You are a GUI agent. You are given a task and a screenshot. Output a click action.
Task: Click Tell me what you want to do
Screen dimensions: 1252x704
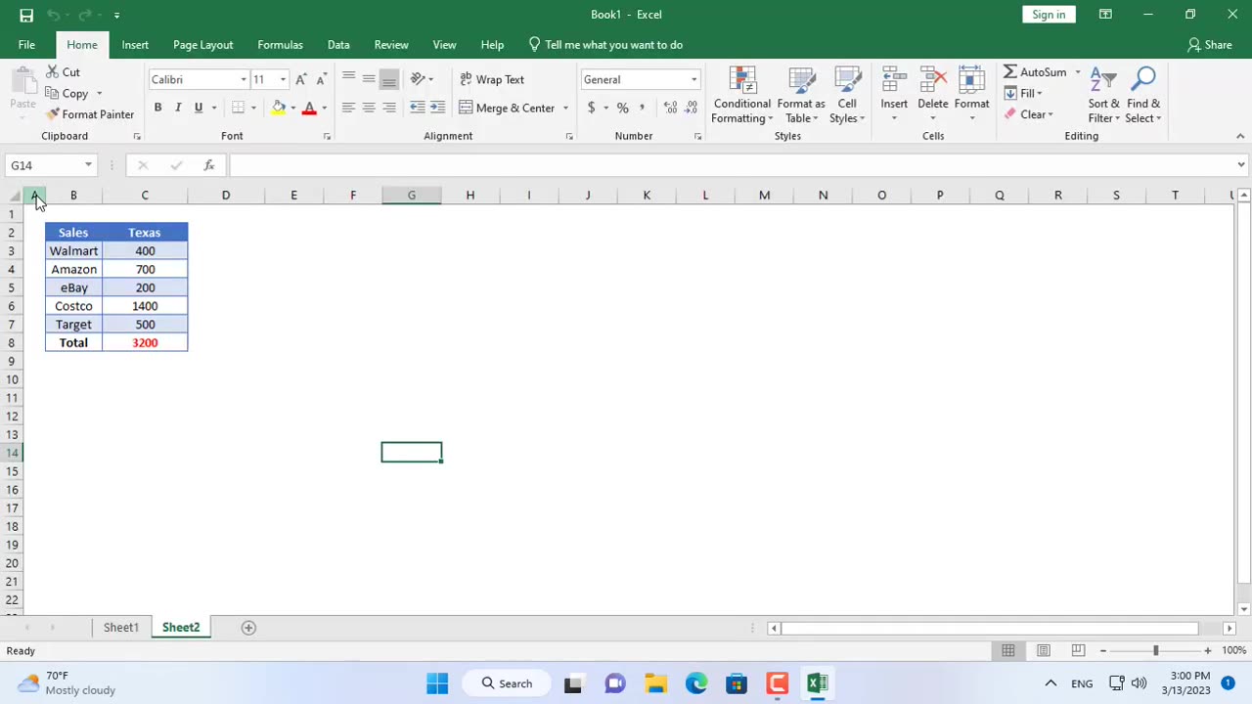(x=604, y=45)
